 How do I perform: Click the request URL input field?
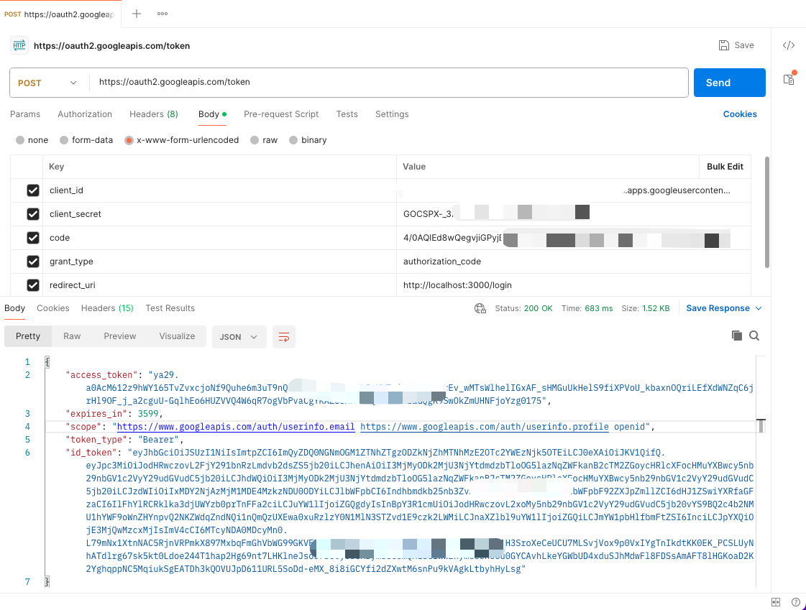tap(389, 82)
